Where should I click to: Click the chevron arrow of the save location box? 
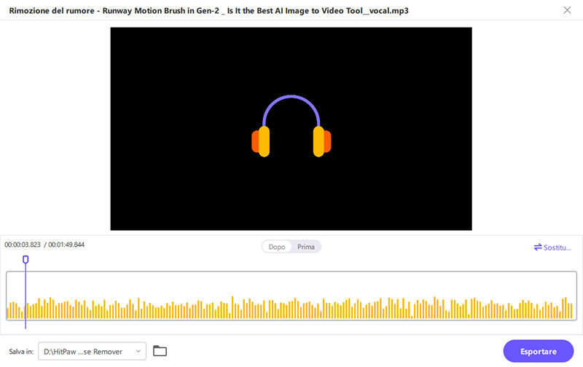pyautogui.click(x=138, y=352)
